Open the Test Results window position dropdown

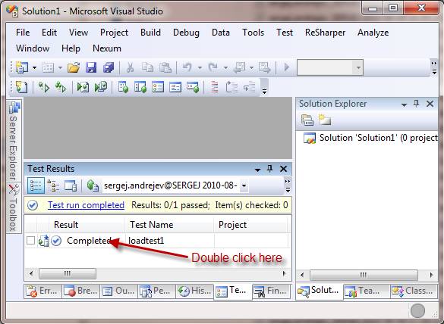point(257,170)
